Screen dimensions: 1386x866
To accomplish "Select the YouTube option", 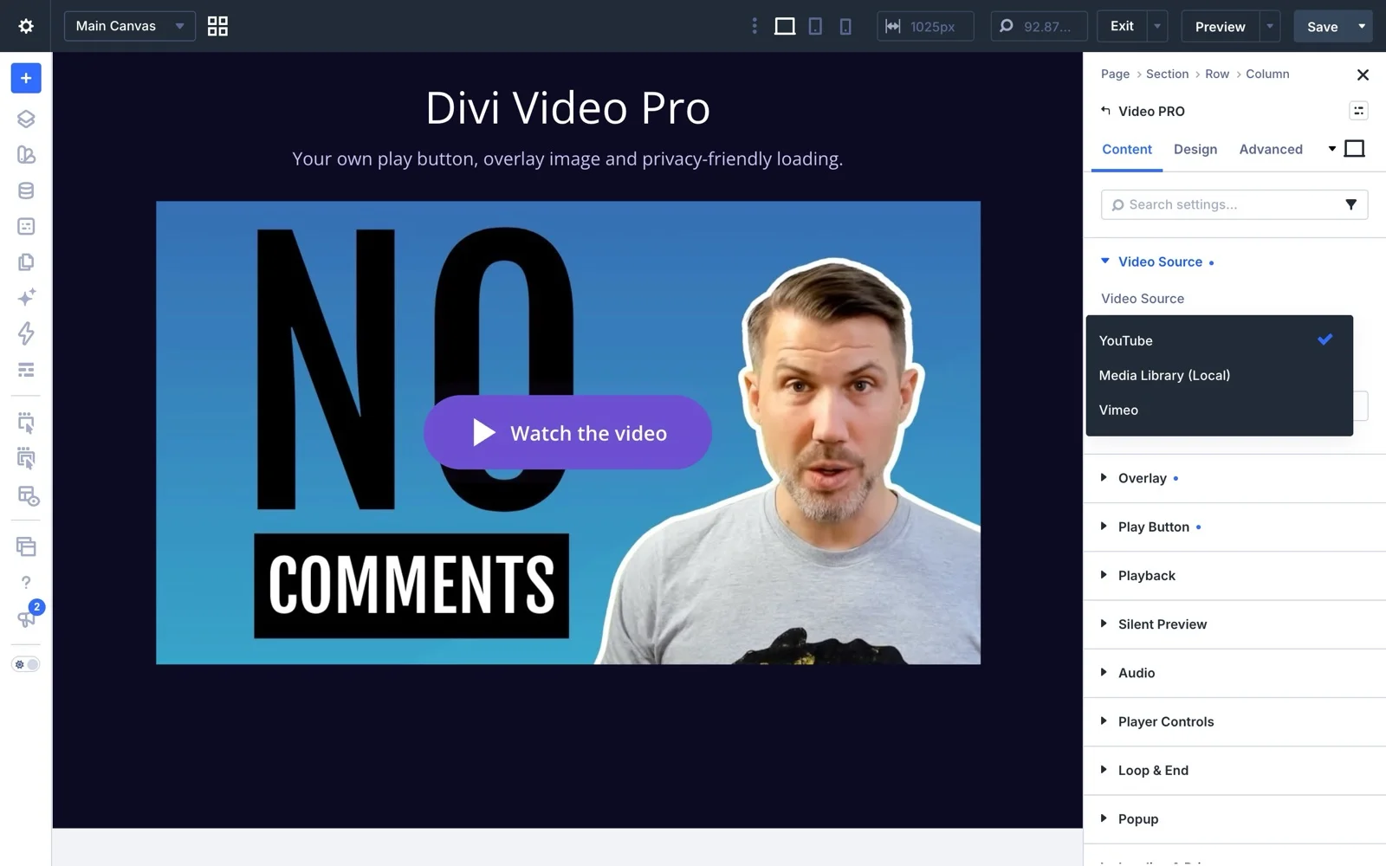I will click(1219, 340).
